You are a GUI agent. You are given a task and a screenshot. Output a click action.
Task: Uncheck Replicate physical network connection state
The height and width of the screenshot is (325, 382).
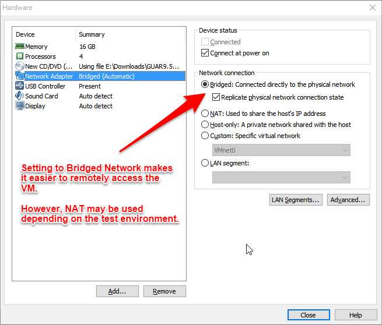pyautogui.click(x=216, y=97)
